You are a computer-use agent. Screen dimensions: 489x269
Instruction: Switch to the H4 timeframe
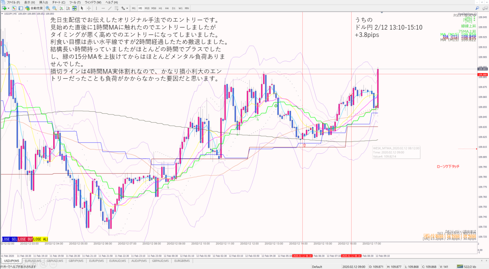pyautogui.click(x=167, y=8)
